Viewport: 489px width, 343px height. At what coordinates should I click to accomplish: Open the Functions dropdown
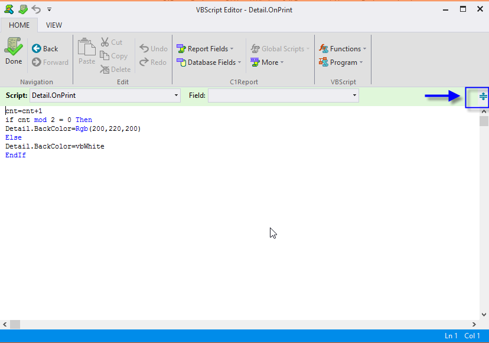[x=343, y=49]
